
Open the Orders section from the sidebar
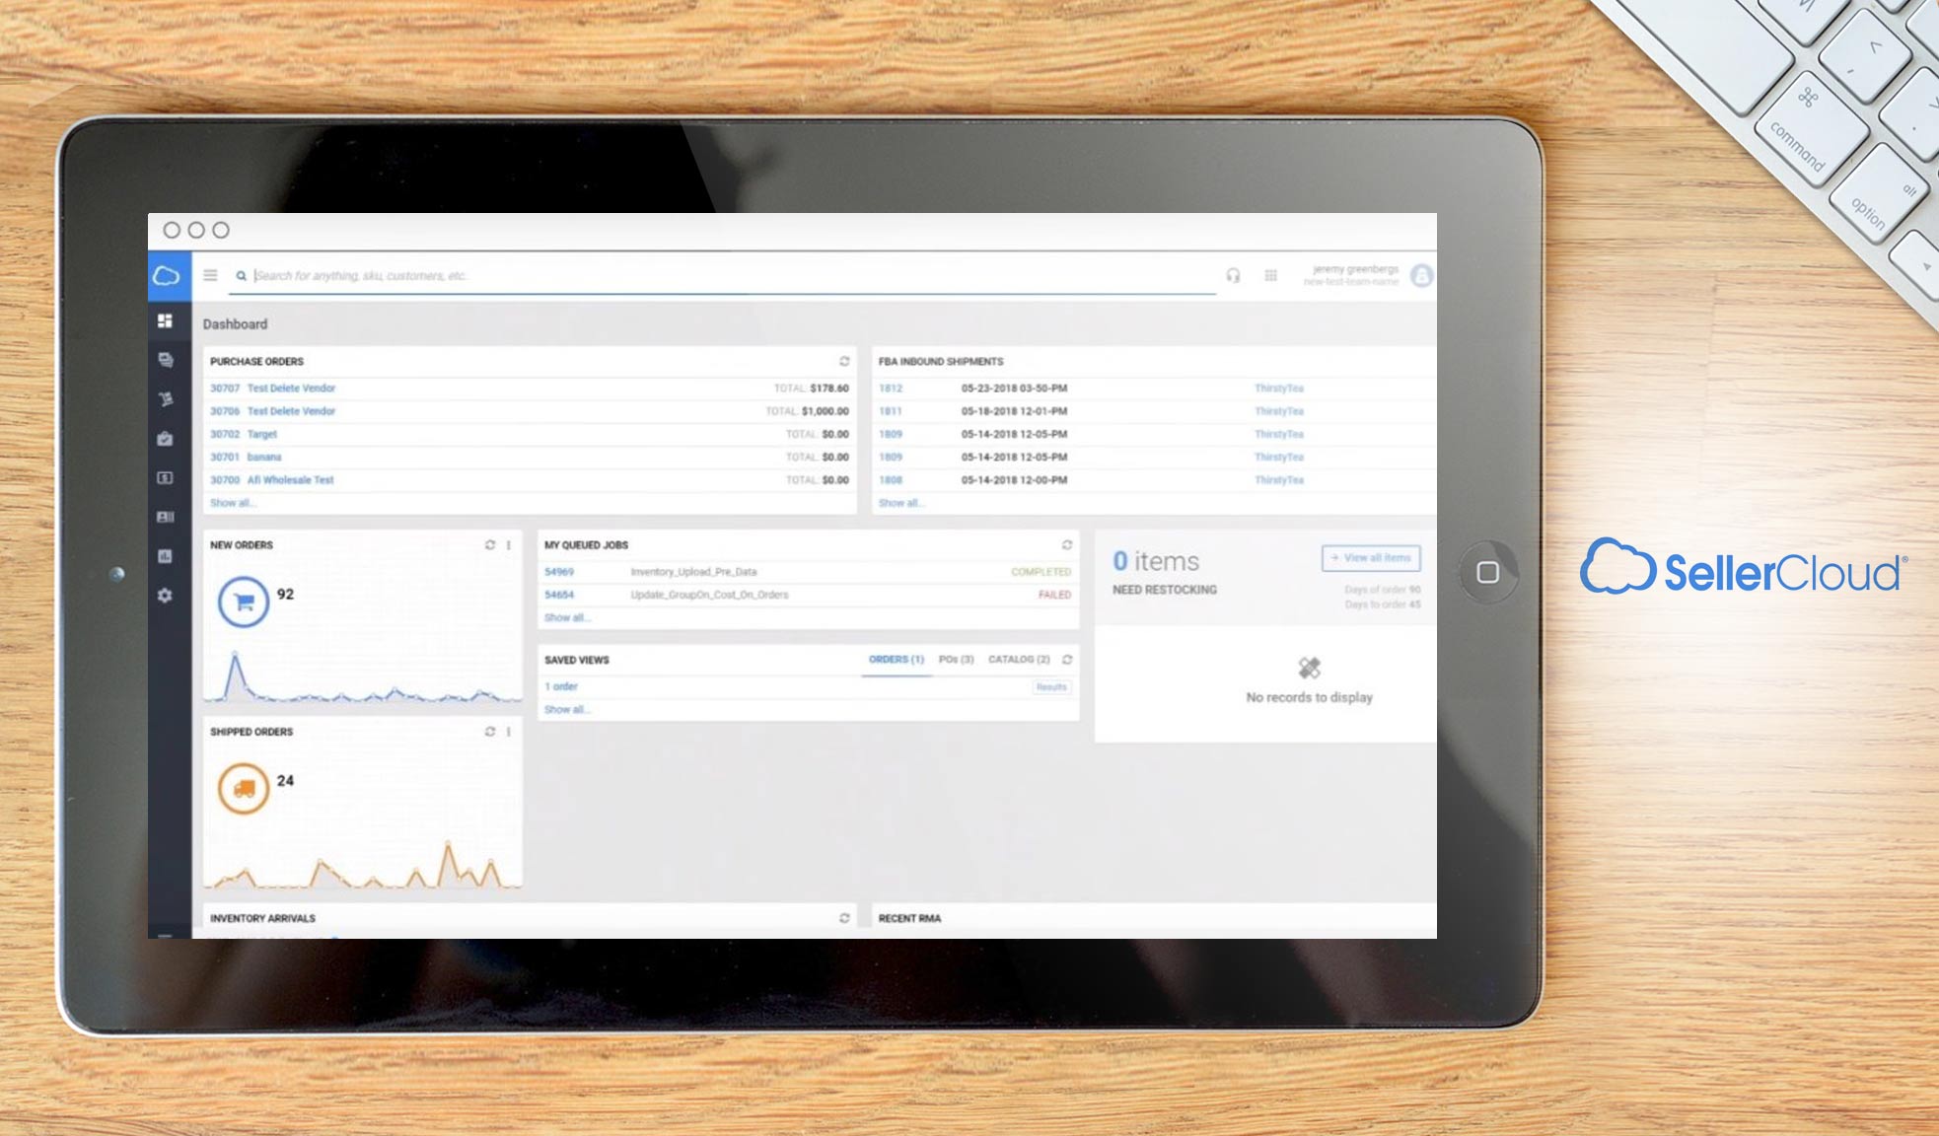coord(168,360)
